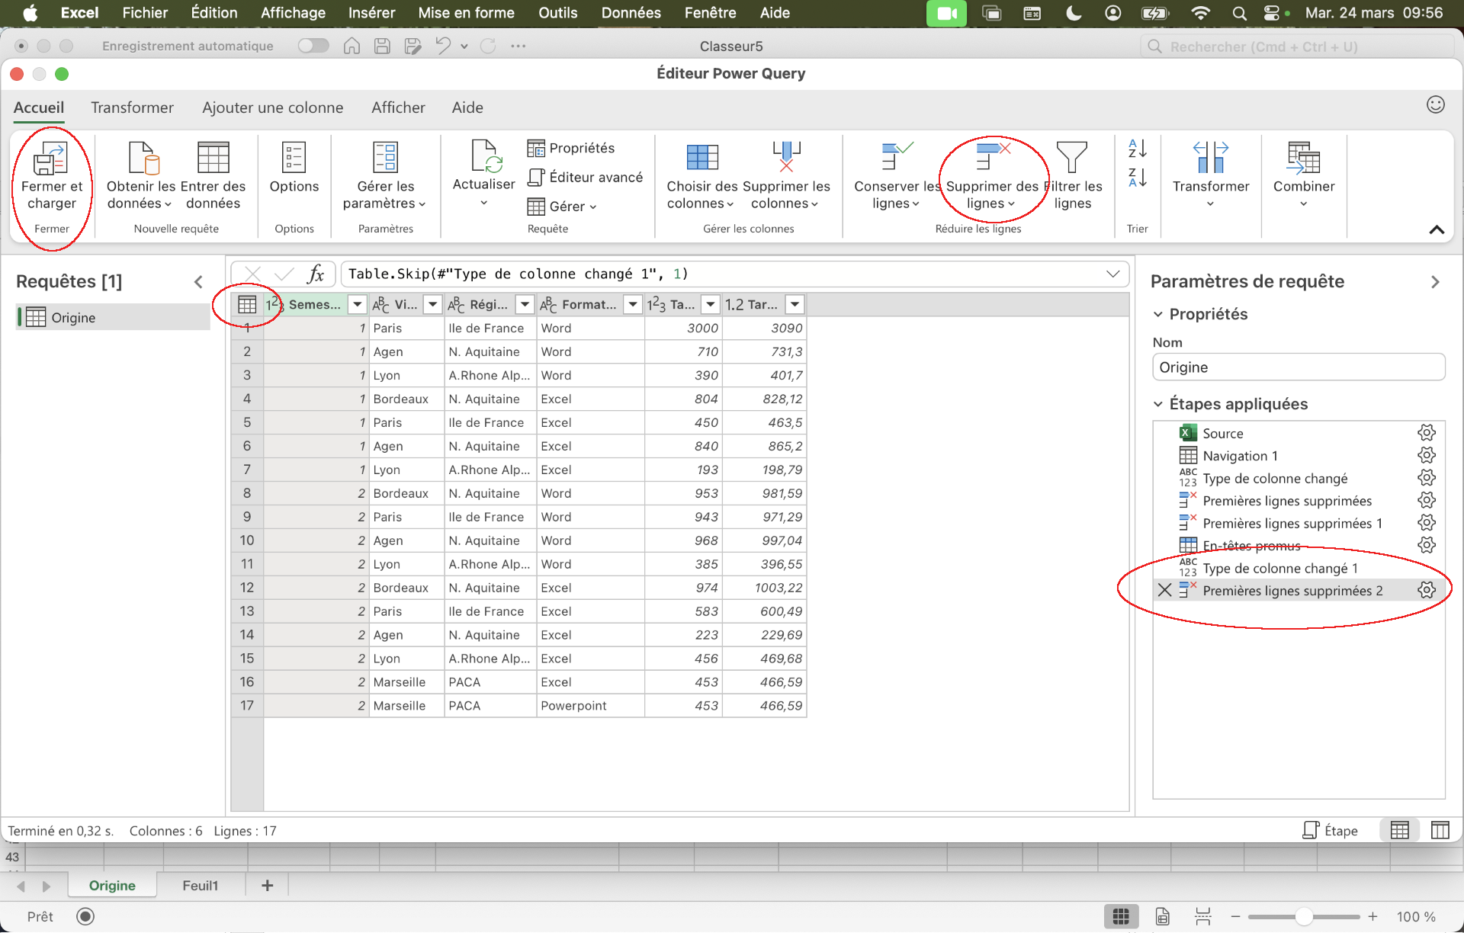Toggle macro recording button next to Prêt

[x=85, y=916]
